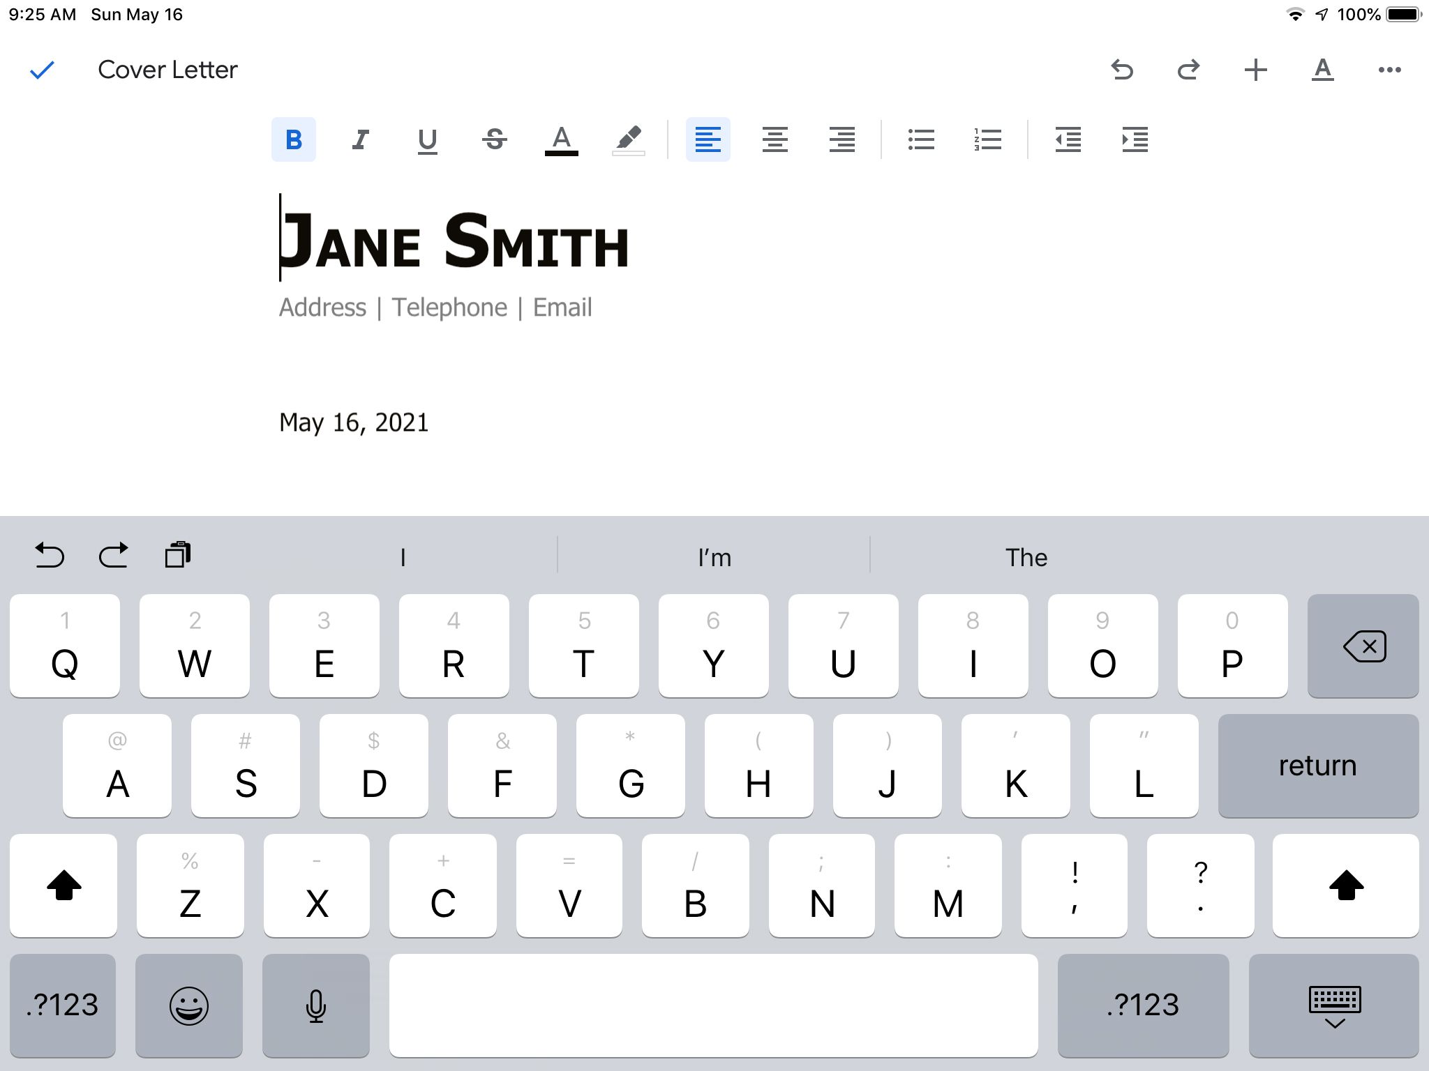1429x1071 pixels.
Task: Insert a numbered list
Action: point(988,139)
